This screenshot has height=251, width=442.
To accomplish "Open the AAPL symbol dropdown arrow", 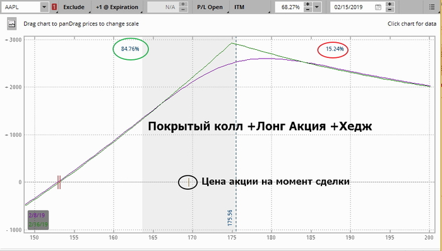I will point(45,7).
